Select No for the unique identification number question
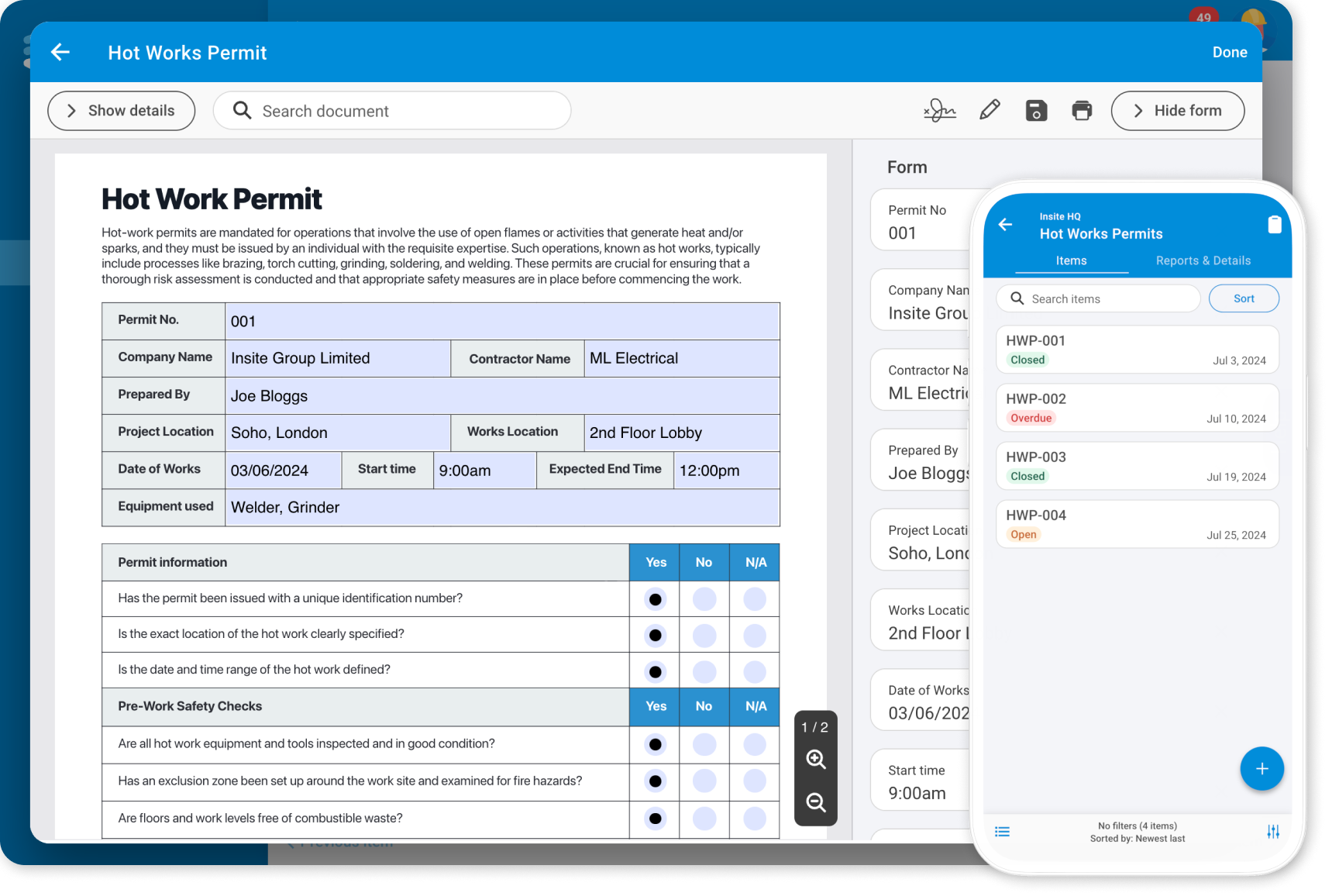This screenshot has width=1339, height=893. coord(704,598)
